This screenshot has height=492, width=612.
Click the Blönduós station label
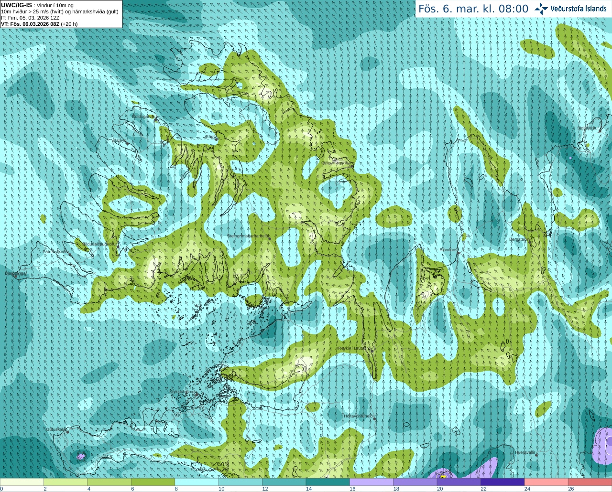pyautogui.click(x=448, y=250)
